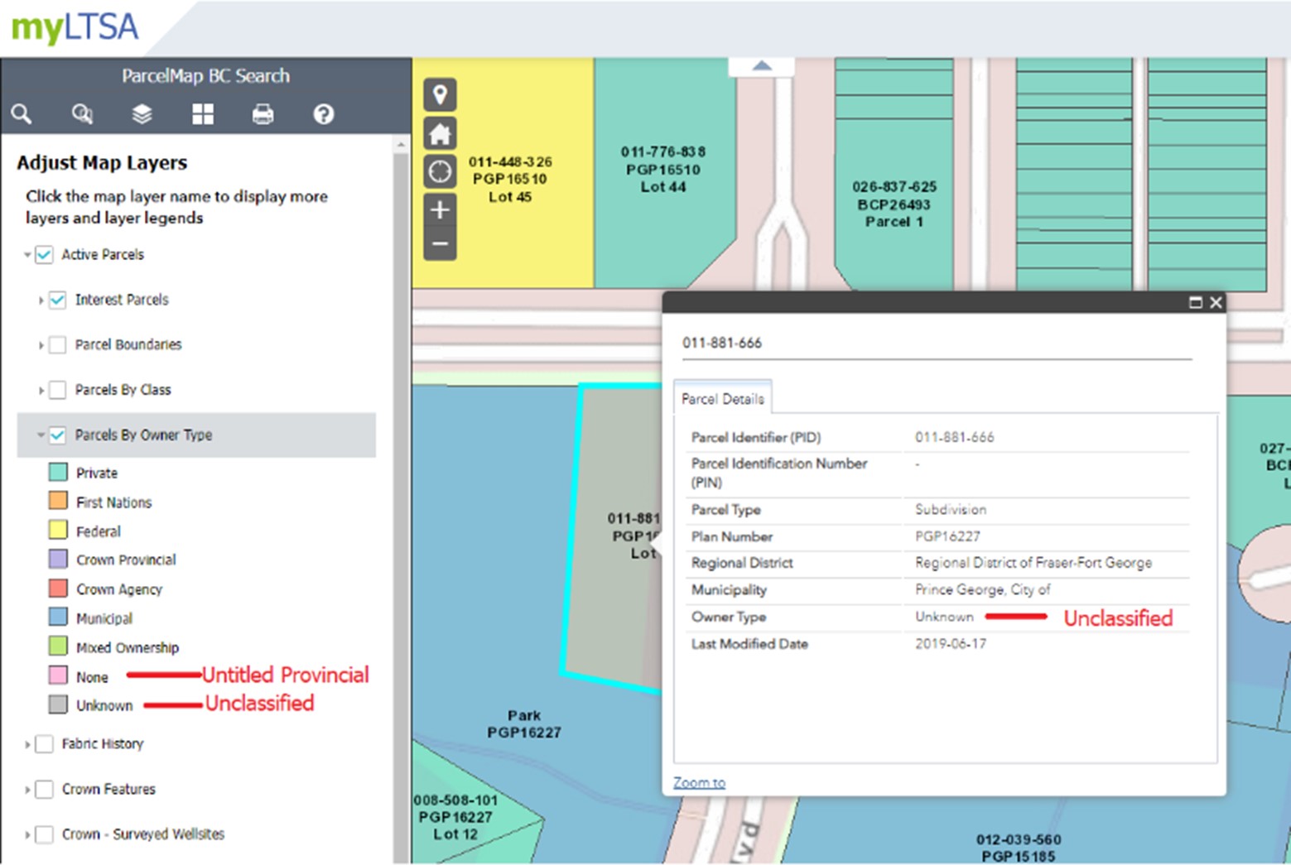Close the parcel details popup
The height and width of the screenshot is (865, 1291).
tap(1216, 302)
